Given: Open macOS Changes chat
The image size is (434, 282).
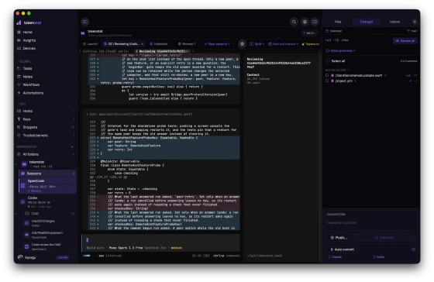Looking at the screenshot, I should (x=43, y=223).
